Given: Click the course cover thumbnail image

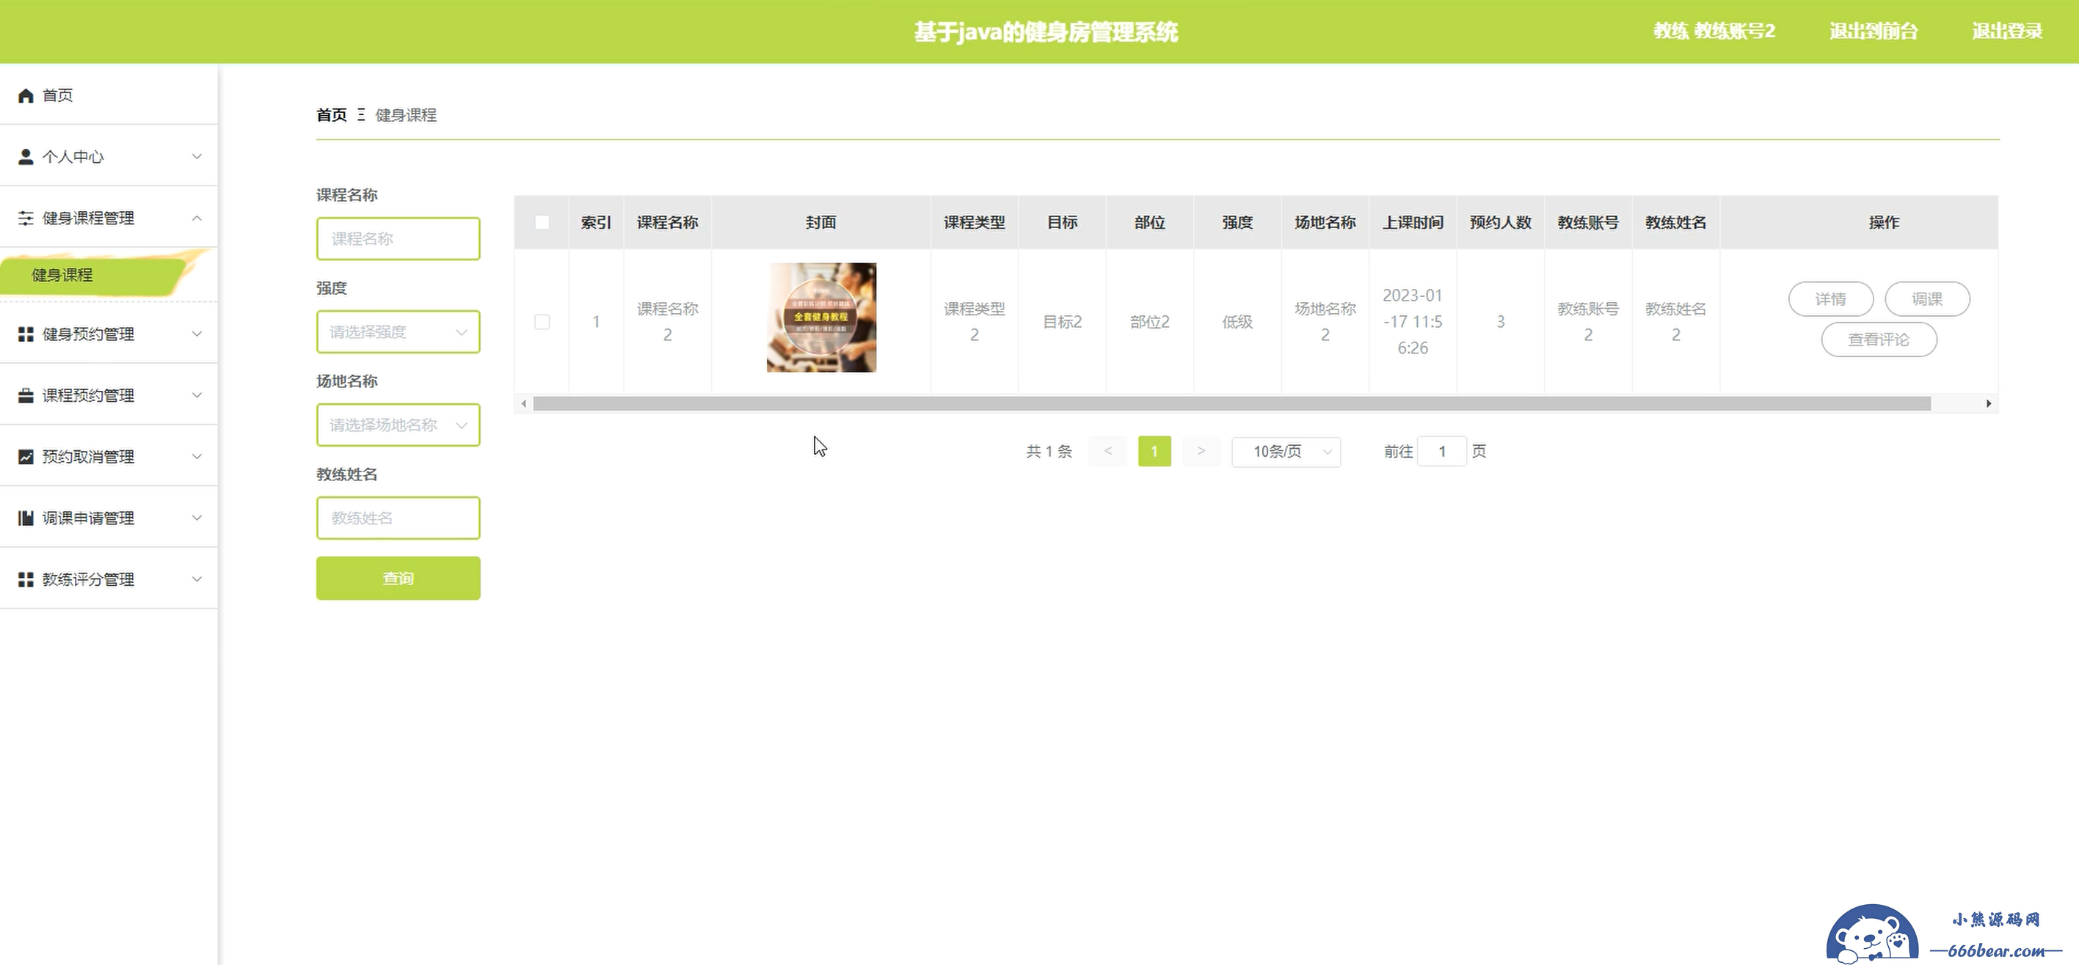Looking at the screenshot, I should 820,318.
